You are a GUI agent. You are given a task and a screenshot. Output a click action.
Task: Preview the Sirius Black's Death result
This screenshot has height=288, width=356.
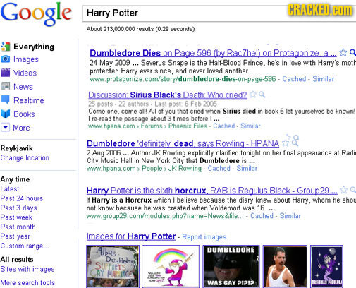[262, 95]
